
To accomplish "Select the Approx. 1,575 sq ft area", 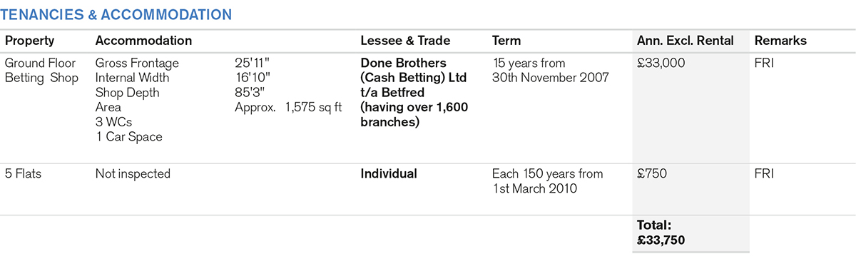I will coord(288,107).
